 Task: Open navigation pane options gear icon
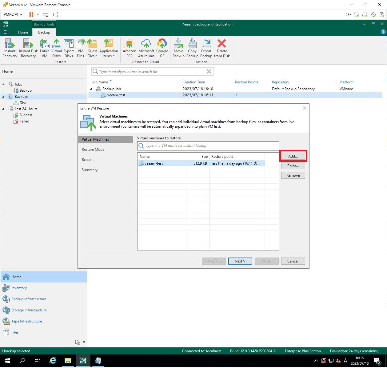pos(78,342)
